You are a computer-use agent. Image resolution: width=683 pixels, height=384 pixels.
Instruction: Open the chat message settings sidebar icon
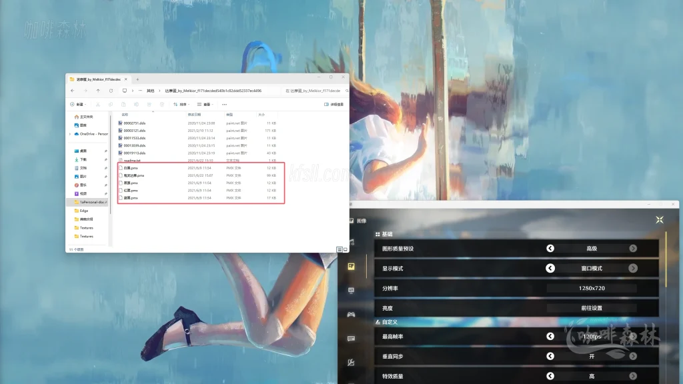point(352,339)
